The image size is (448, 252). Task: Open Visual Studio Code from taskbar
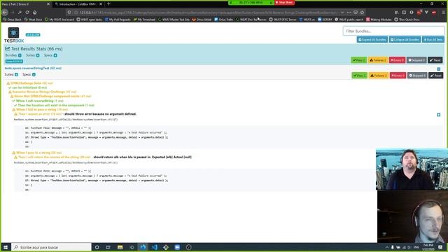pyautogui.click(x=154, y=247)
